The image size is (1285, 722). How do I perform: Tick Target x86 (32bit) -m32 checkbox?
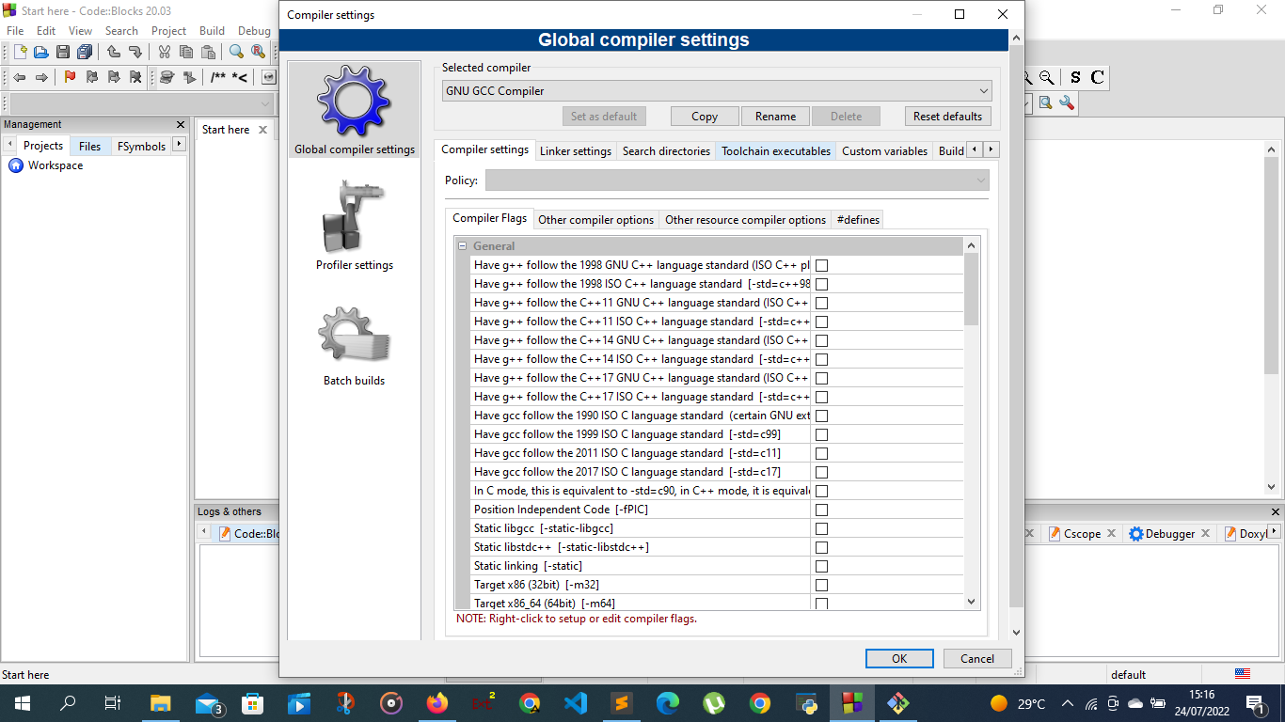821,585
